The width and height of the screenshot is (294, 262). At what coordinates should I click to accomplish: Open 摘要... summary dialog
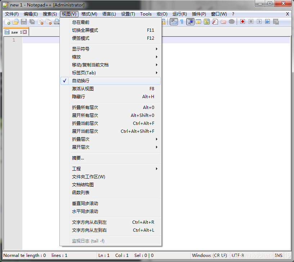click(111, 158)
